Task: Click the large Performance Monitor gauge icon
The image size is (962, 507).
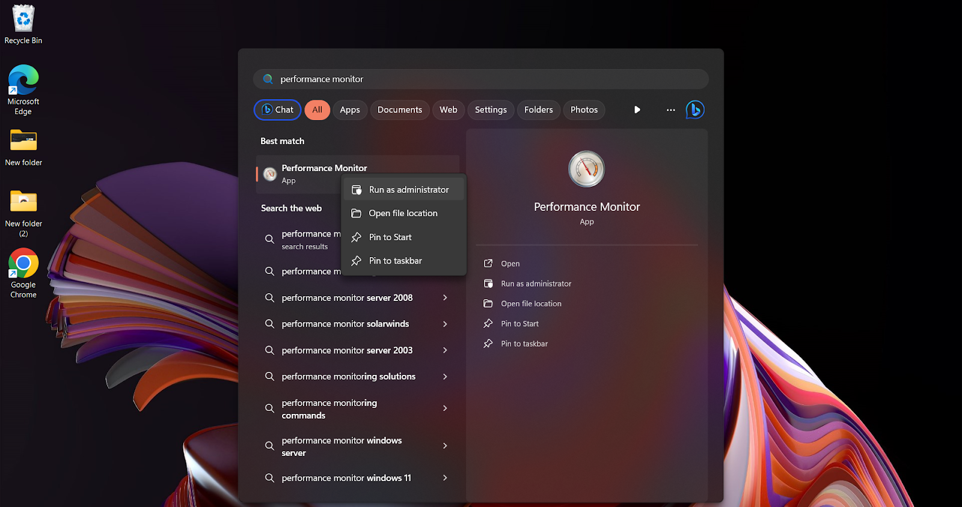Action: (x=587, y=169)
